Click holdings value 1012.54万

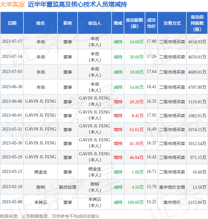197,144
